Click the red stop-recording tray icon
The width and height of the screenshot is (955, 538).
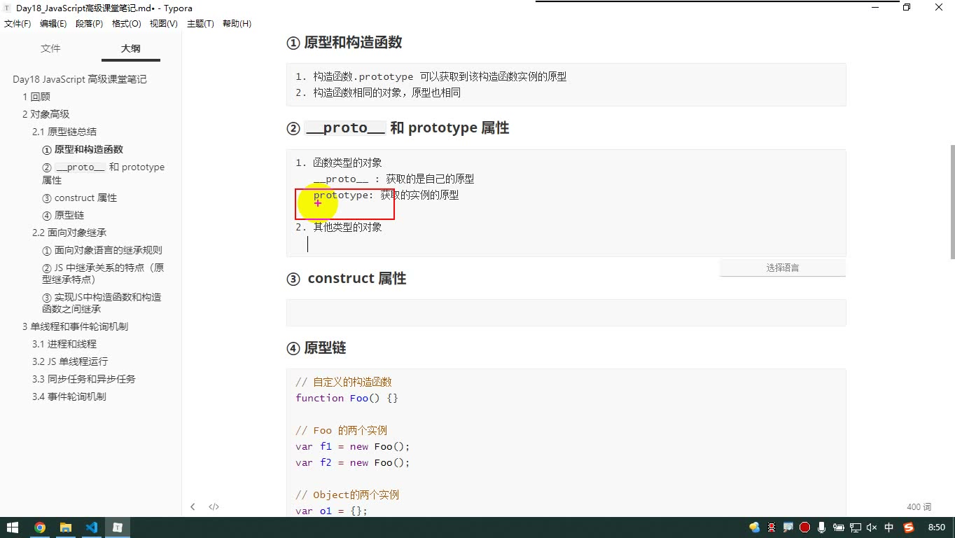click(x=805, y=527)
